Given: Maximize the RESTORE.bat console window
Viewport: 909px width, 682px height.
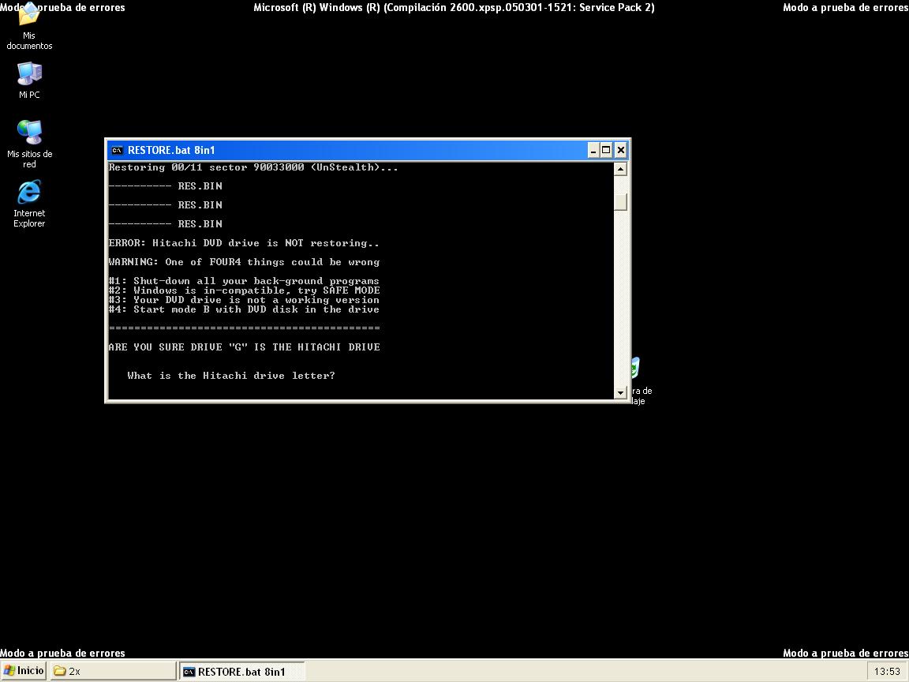Looking at the screenshot, I should click(606, 150).
